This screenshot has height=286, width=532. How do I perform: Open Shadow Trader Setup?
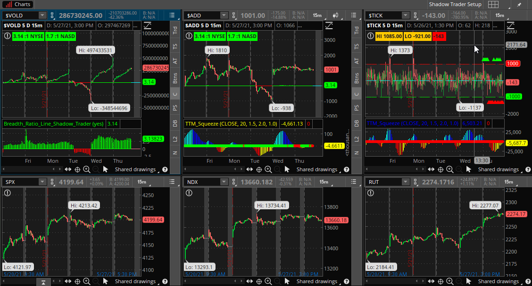click(x=455, y=4)
